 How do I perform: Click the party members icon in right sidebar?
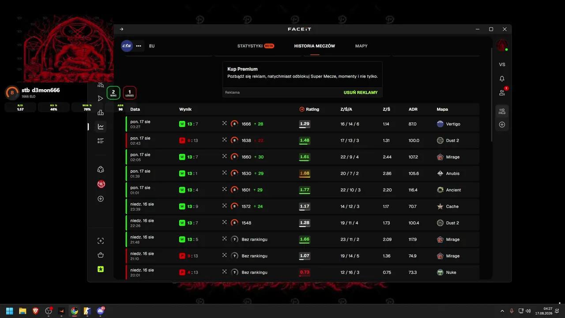pyautogui.click(x=502, y=111)
